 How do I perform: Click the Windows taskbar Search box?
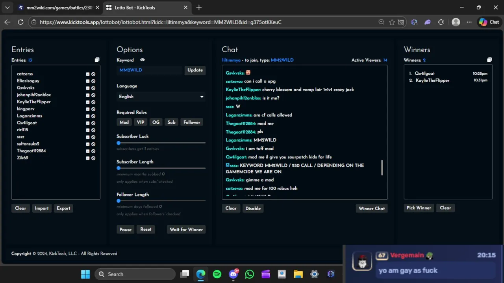click(135, 274)
